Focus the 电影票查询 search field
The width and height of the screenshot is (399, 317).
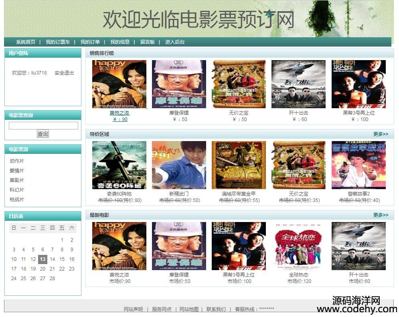click(x=44, y=125)
